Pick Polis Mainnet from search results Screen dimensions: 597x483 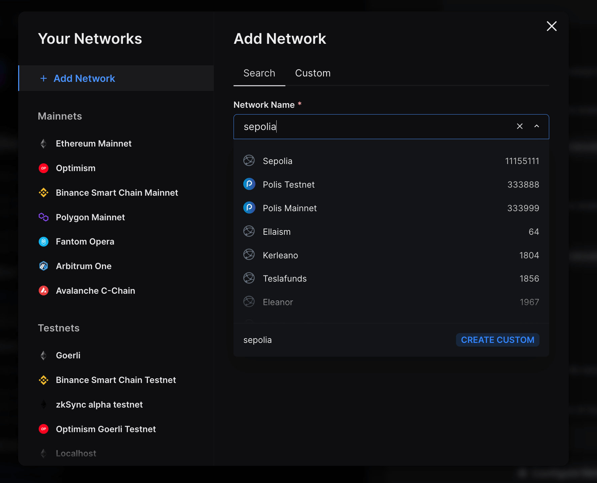[391, 208]
